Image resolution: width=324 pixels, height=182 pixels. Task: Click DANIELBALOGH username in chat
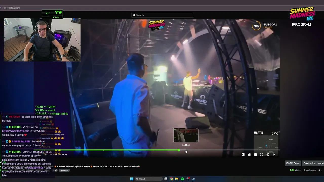21,142
